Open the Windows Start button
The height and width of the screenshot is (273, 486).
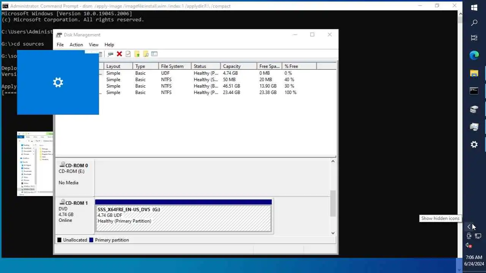474,8
